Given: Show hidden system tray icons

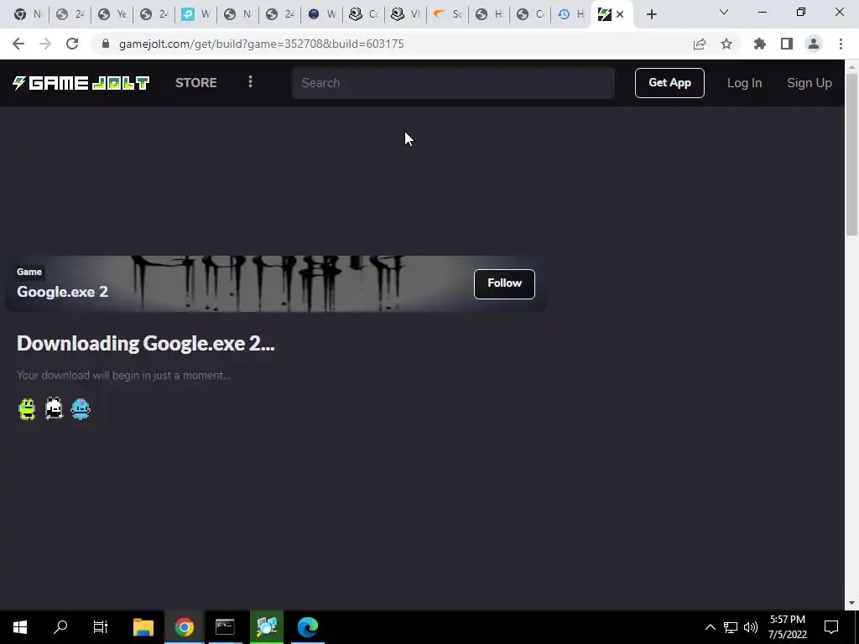Looking at the screenshot, I should (710, 627).
